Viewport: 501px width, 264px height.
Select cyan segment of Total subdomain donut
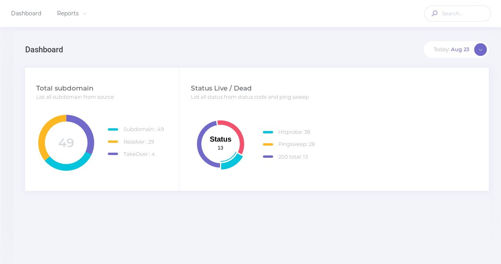pos(69,167)
